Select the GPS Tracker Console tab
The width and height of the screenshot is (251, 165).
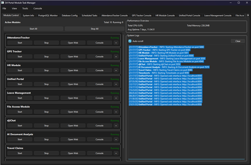click(x=142, y=16)
